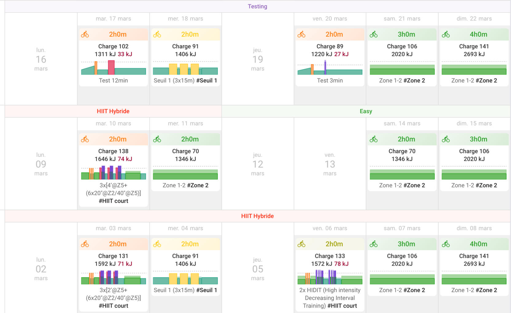Click the 3h0m duration on 15 mars
The height and width of the screenshot is (313, 511).
pyautogui.click(x=478, y=139)
